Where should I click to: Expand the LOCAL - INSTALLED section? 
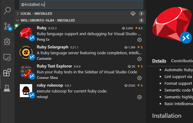(x=80, y=14)
